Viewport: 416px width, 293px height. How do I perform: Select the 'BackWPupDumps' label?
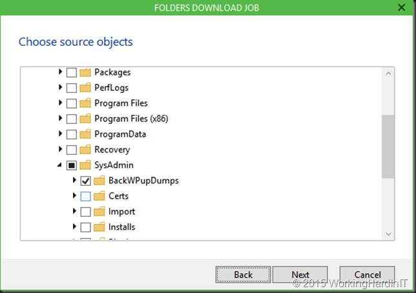[143, 181]
